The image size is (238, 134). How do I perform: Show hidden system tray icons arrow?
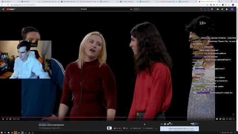click(x=220, y=133)
